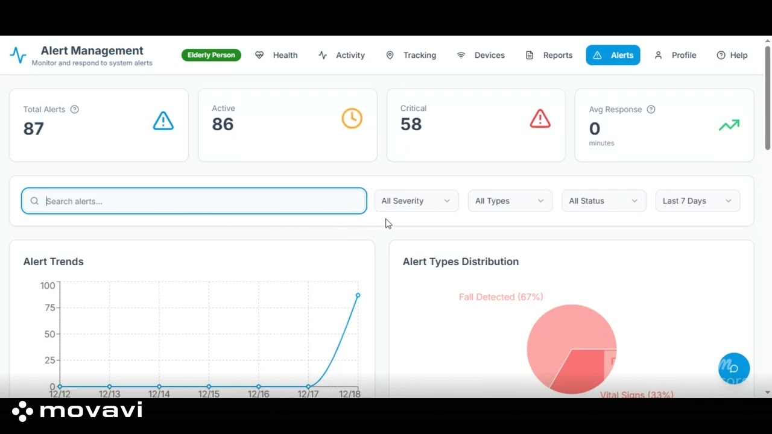Click the Fall Detected (67%) label
The height and width of the screenshot is (434, 772).
501,297
